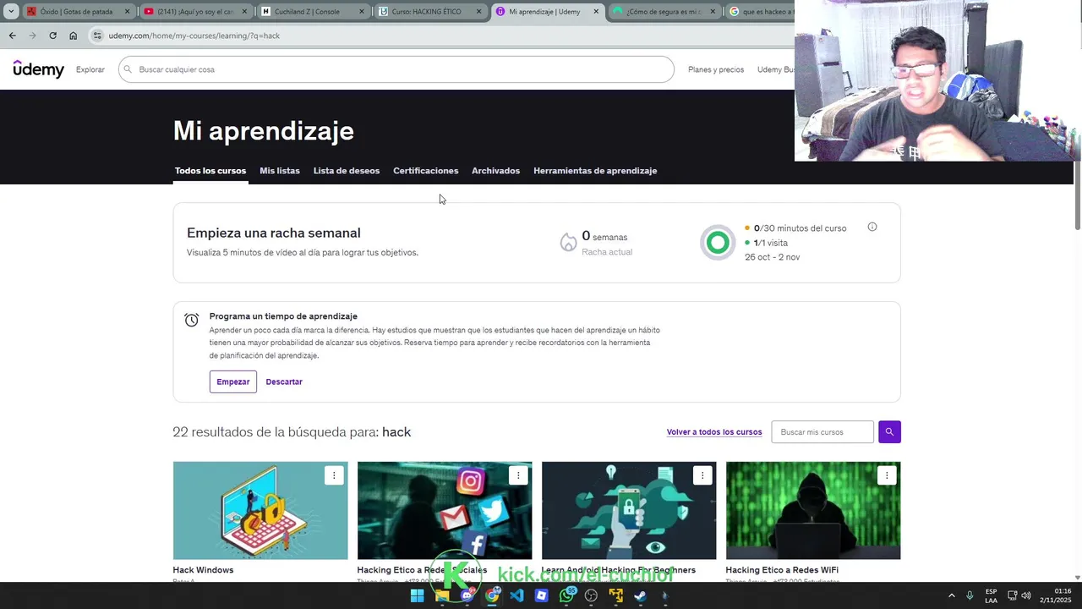Open Hacking Etico Redes Sociales thumbnail

click(x=445, y=510)
